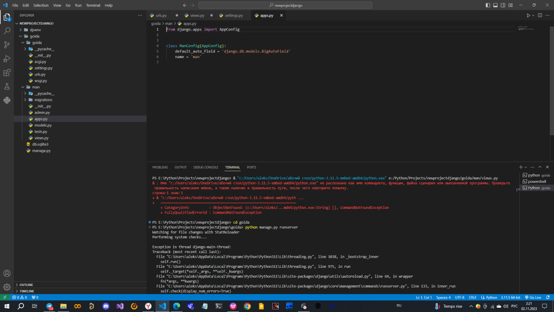Open the Search view in activity bar
This screenshot has height=312, width=554.
tap(7, 31)
